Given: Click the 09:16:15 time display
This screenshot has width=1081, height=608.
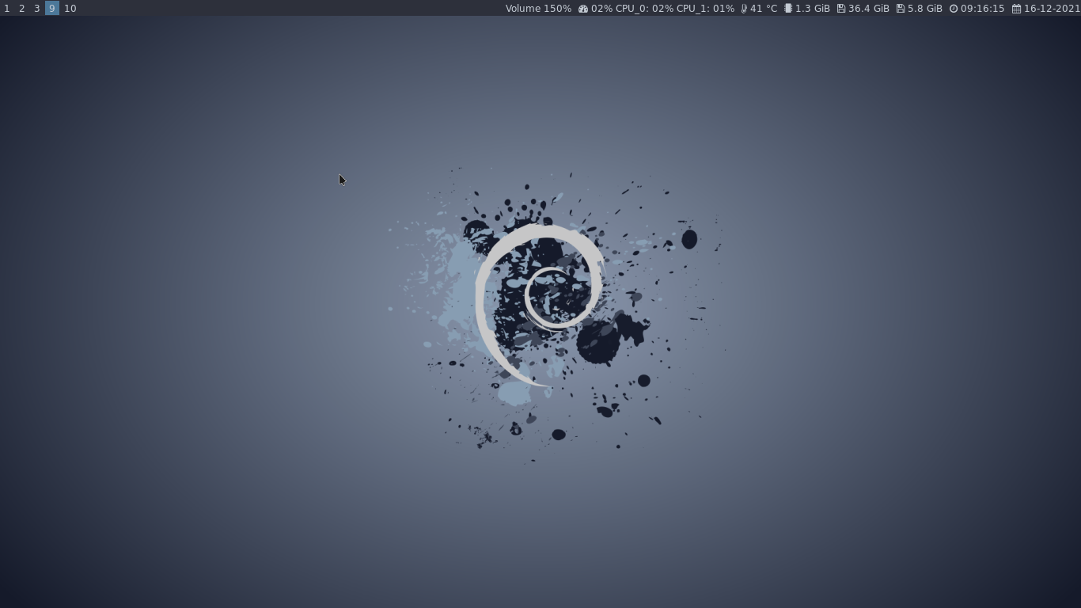Looking at the screenshot, I should coord(983,8).
